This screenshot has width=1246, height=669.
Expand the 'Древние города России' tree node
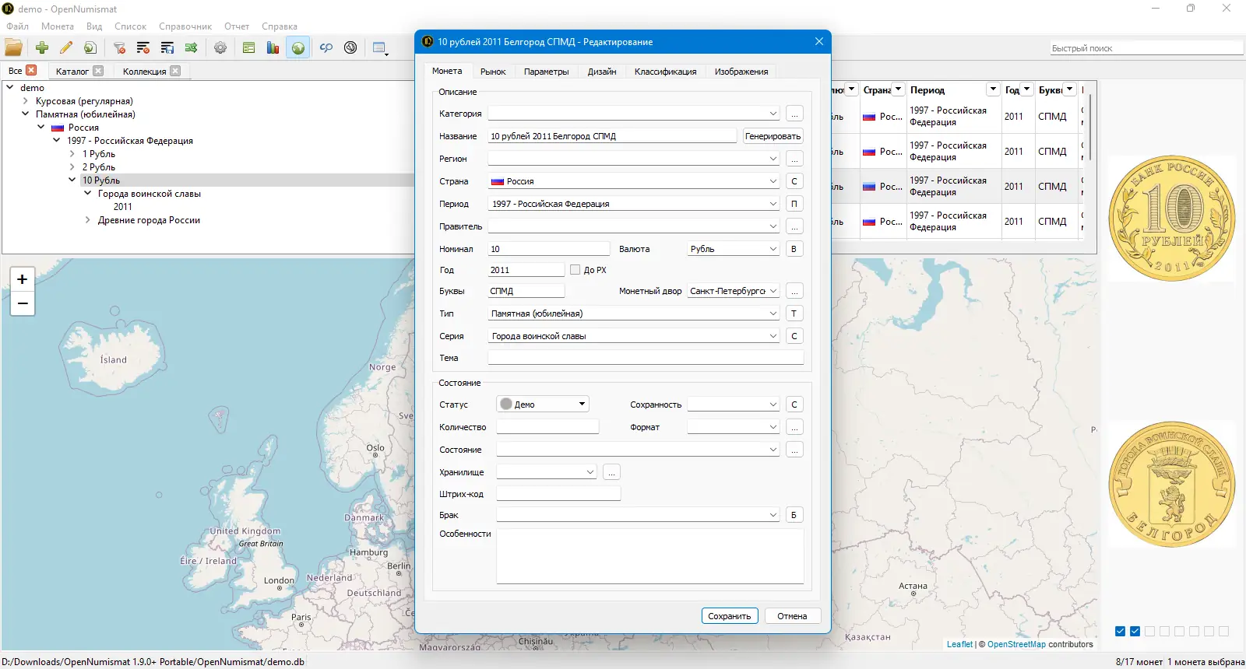(87, 220)
